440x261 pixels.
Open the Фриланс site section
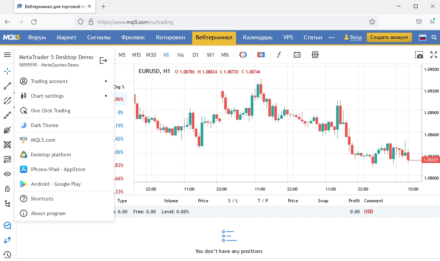[133, 37]
